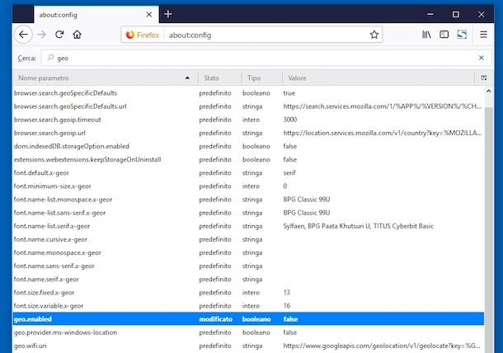
Task: Open the Library icon
Action: (x=426, y=35)
